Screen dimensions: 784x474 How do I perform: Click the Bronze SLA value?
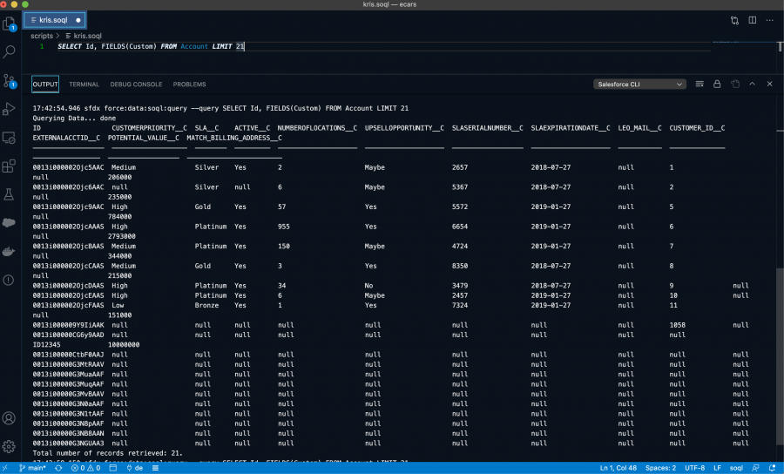[x=206, y=306]
